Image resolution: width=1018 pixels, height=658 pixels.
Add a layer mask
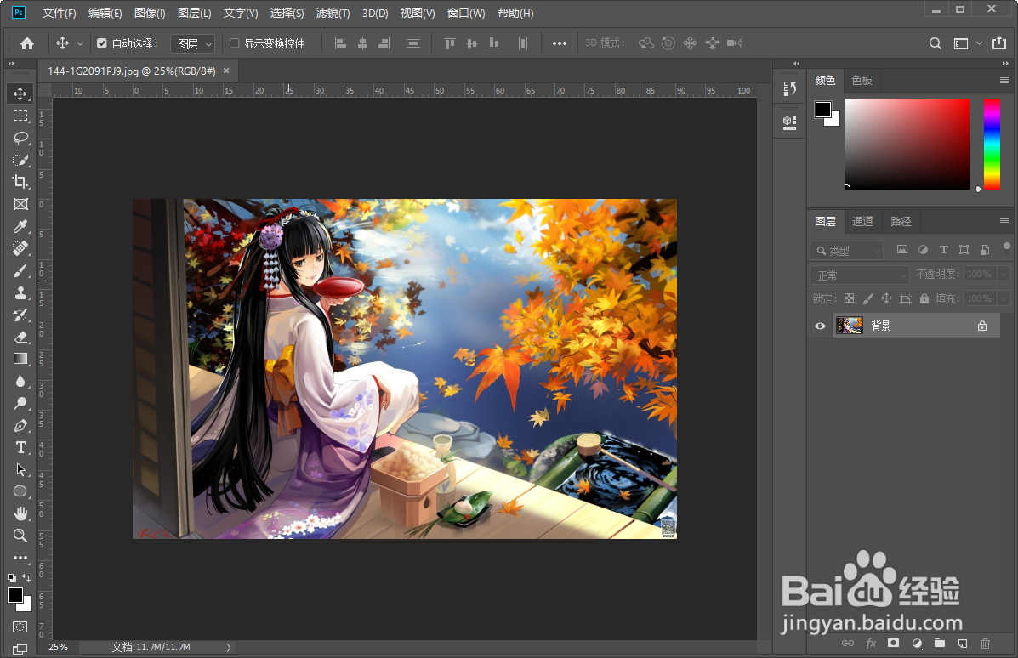(893, 644)
